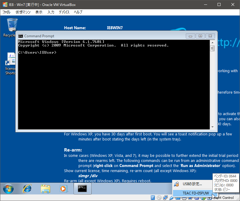Click the Command Prompt scrollbar thumb

pos(212,48)
